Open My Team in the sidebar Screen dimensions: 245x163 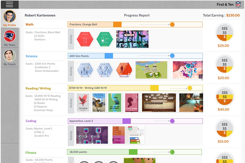pyautogui.click(x=9, y=38)
